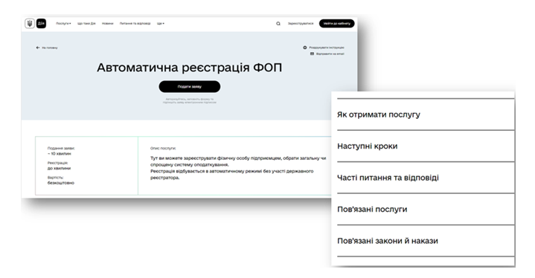This screenshot has height=278, width=535.
Task: Open the Що таке Дія menu item
Action: [86, 24]
